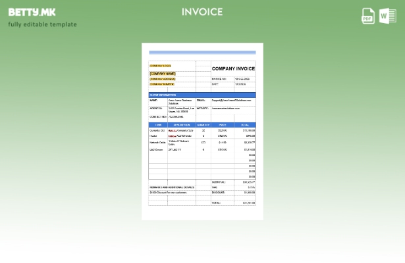Click the client EMAIL label cell

201,101
